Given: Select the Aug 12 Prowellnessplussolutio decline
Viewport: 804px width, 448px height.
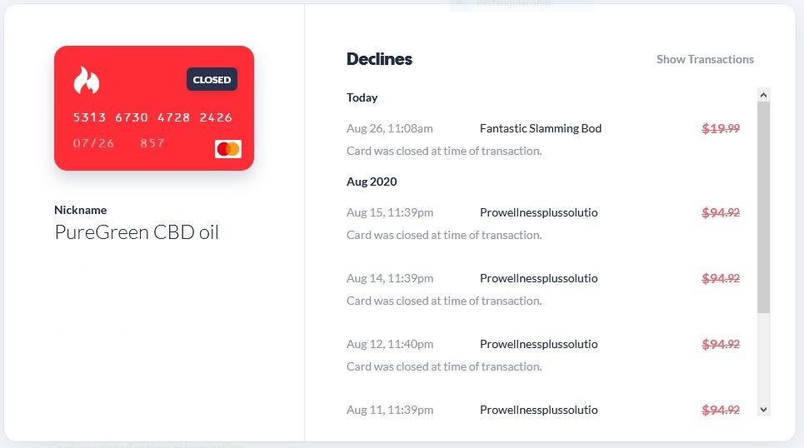Looking at the screenshot, I should pyautogui.click(x=543, y=355).
